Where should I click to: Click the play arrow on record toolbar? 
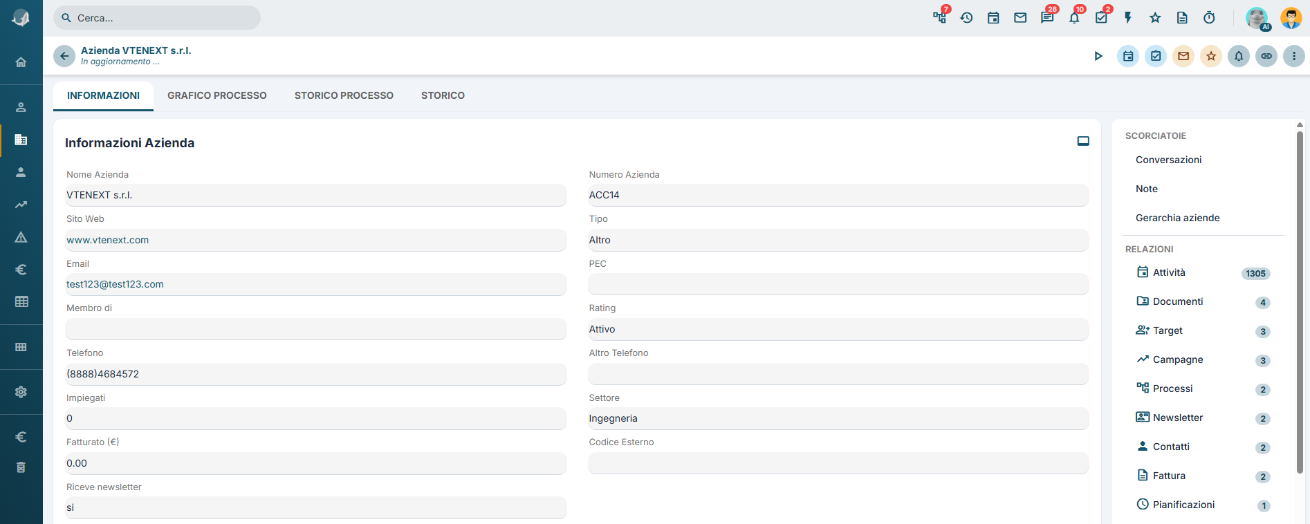1098,56
